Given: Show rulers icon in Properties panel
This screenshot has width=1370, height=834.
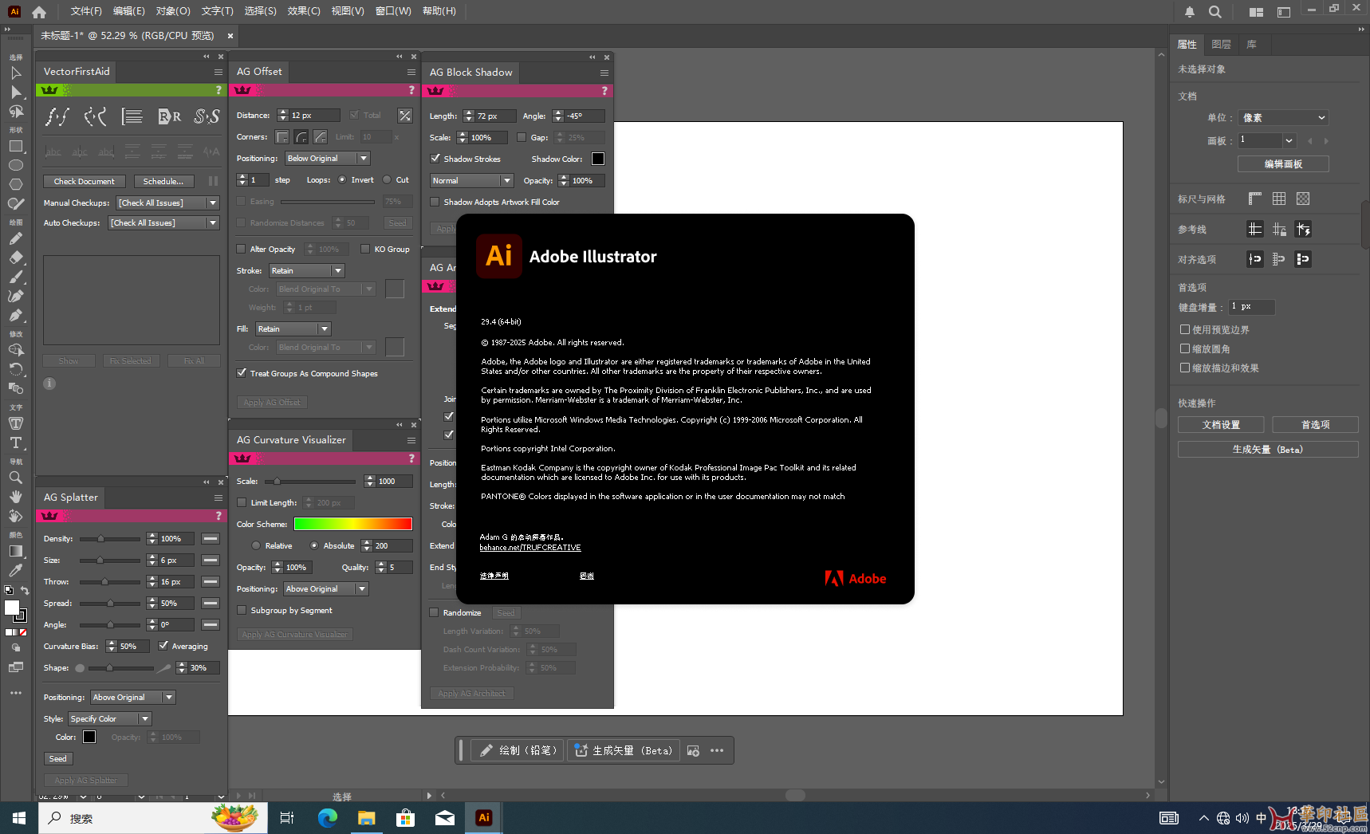Looking at the screenshot, I should tap(1255, 199).
